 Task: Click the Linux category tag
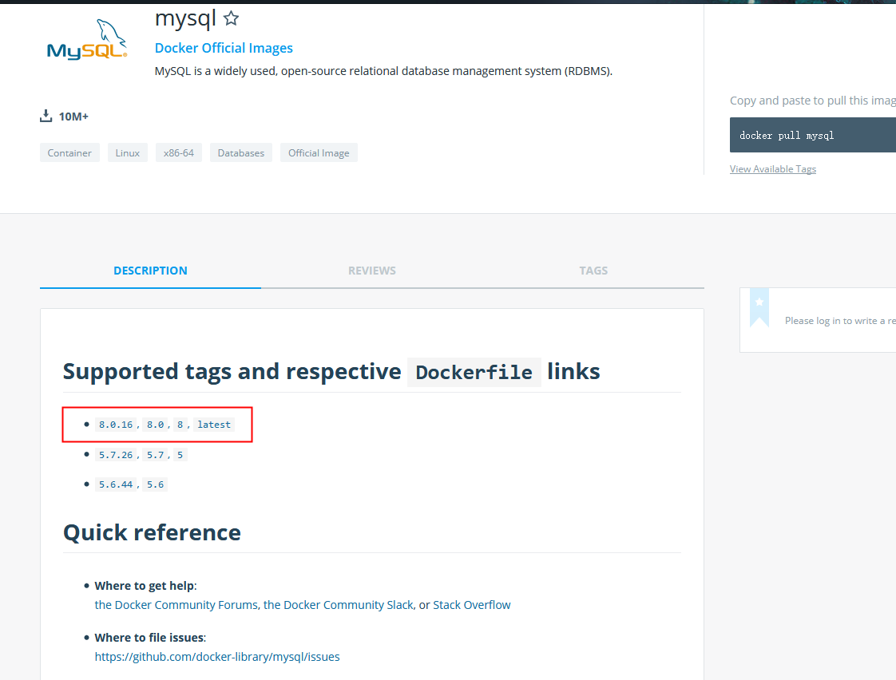click(x=128, y=152)
